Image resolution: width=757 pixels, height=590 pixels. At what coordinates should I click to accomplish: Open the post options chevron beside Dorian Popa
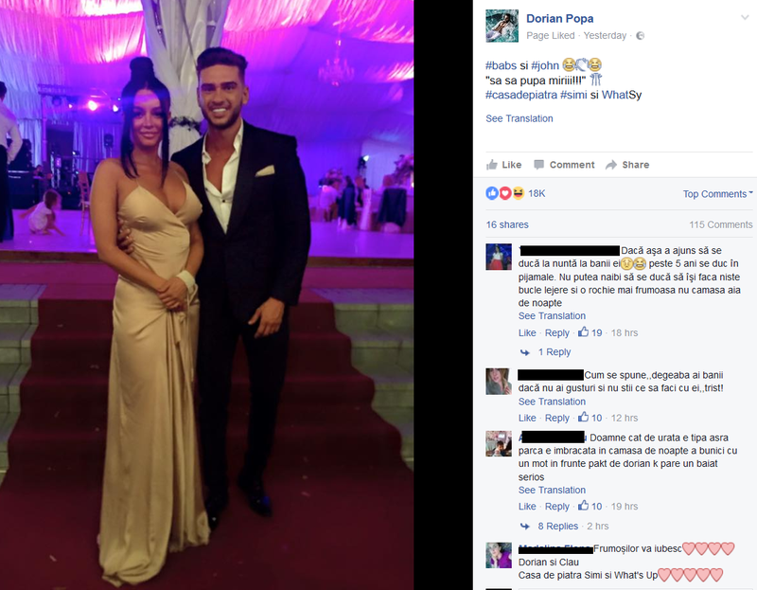click(745, 17)
